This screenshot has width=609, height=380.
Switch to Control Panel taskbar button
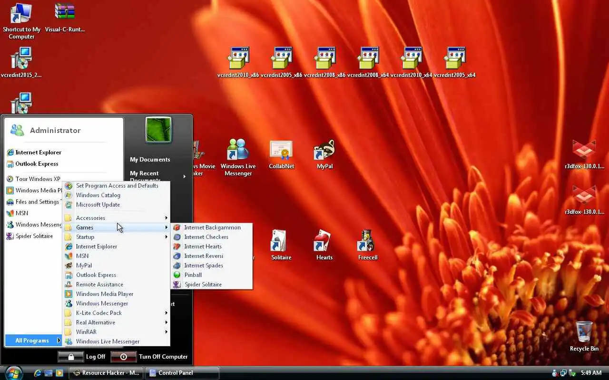pos(183,373)
